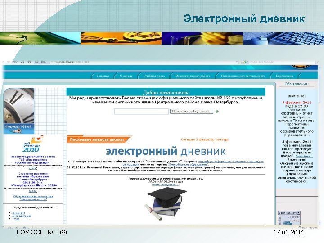Click the 5 февраля 2011 red date text
Viewport: 324px width, 243px height.
(297, 103)
